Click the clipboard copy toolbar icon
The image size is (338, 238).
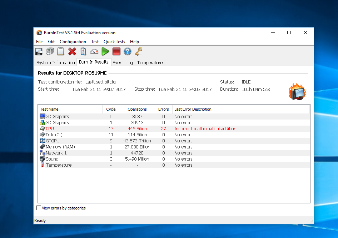[61, 52]
